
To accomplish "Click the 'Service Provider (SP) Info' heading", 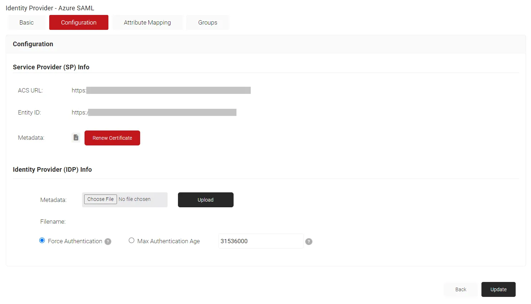I will pyautogui.click(x=51, y=67).
